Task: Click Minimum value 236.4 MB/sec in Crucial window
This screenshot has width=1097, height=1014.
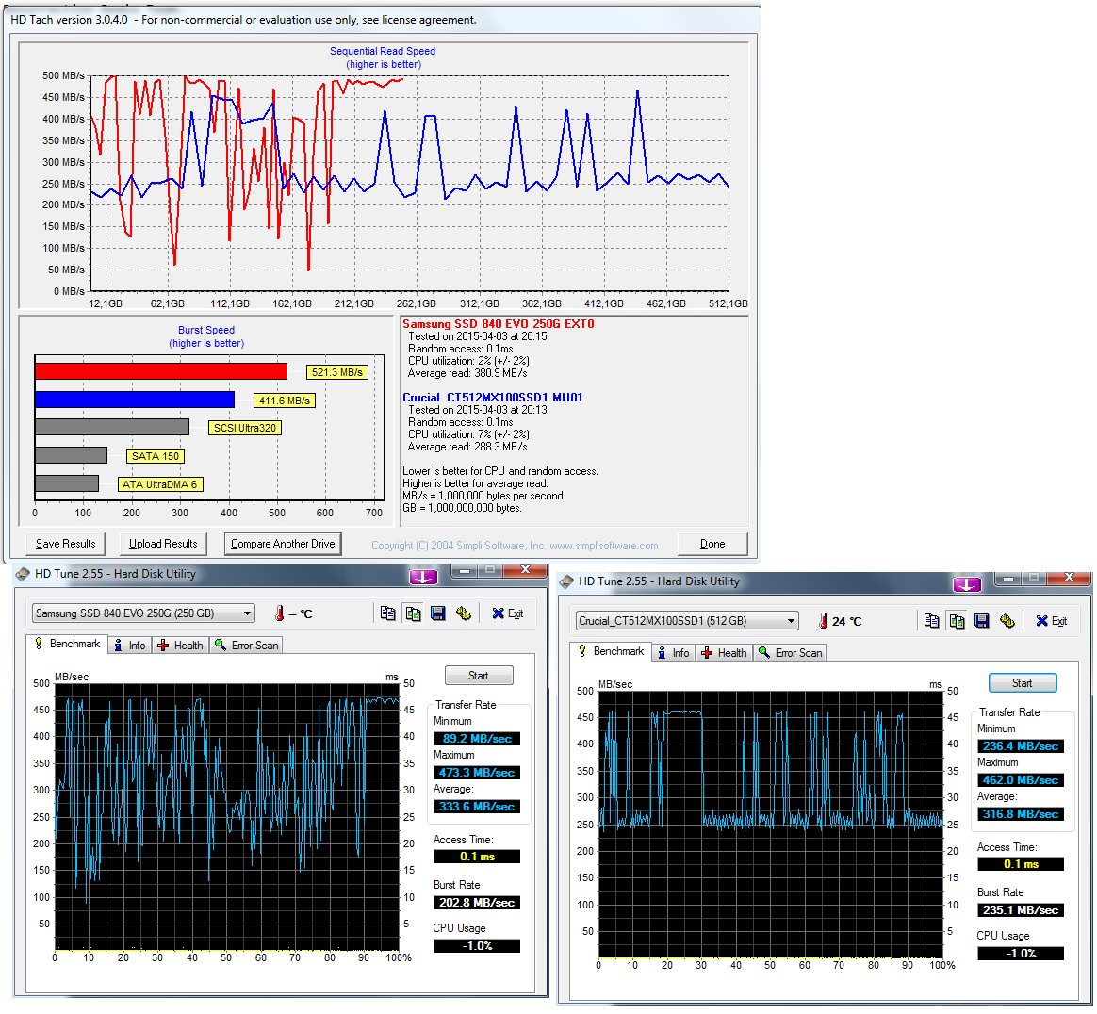Action: click(x=1021, y=746)
